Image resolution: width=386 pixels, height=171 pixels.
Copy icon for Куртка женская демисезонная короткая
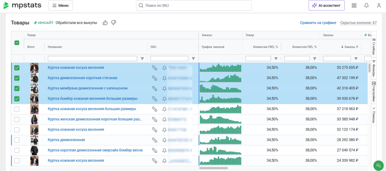pyautogui.click(x=154, y=119)
